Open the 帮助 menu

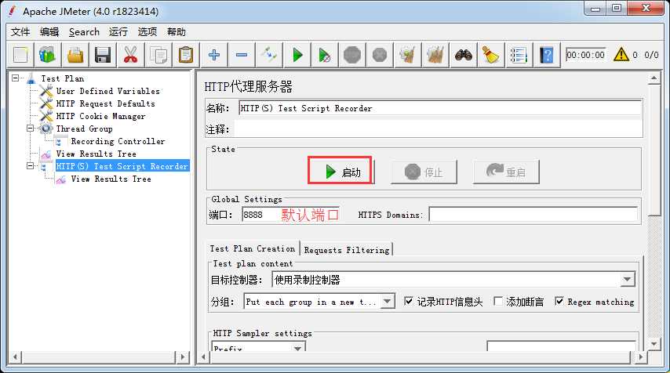click(x=177, y=32)
